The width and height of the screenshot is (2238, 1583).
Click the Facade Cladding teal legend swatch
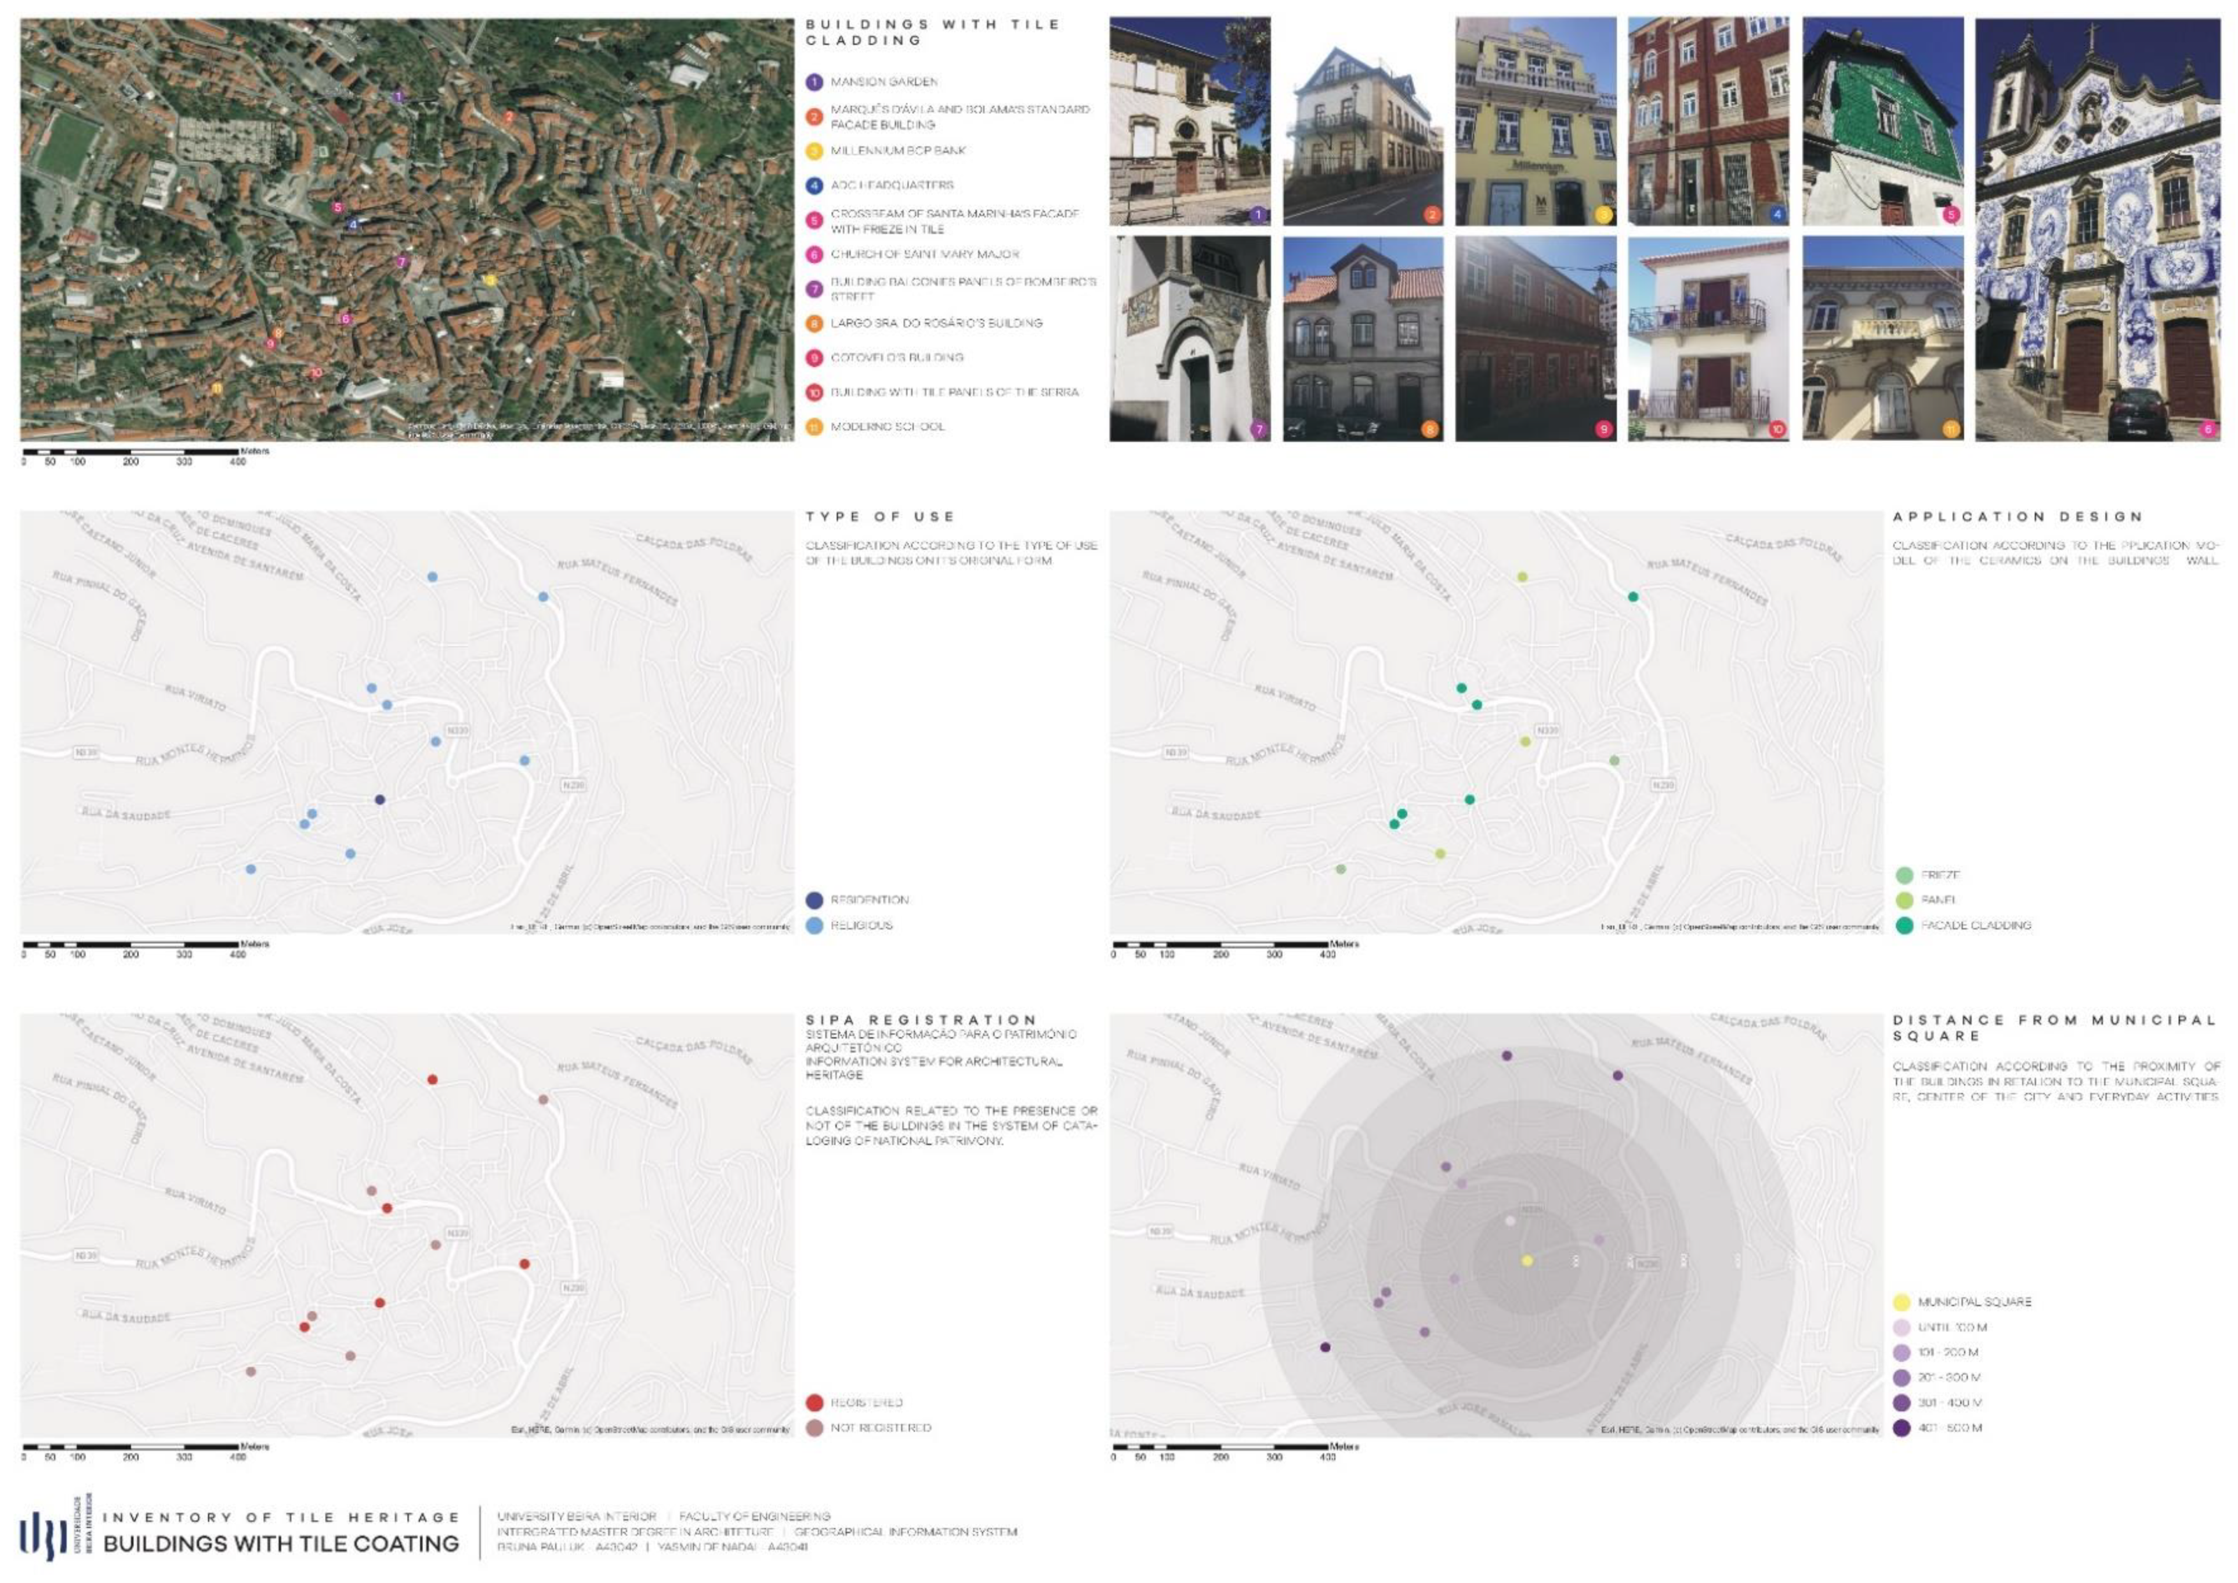pos(1904,925)
